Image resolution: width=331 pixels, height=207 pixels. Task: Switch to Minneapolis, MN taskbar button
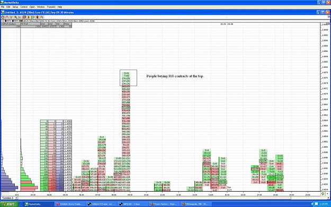point(196,204)
